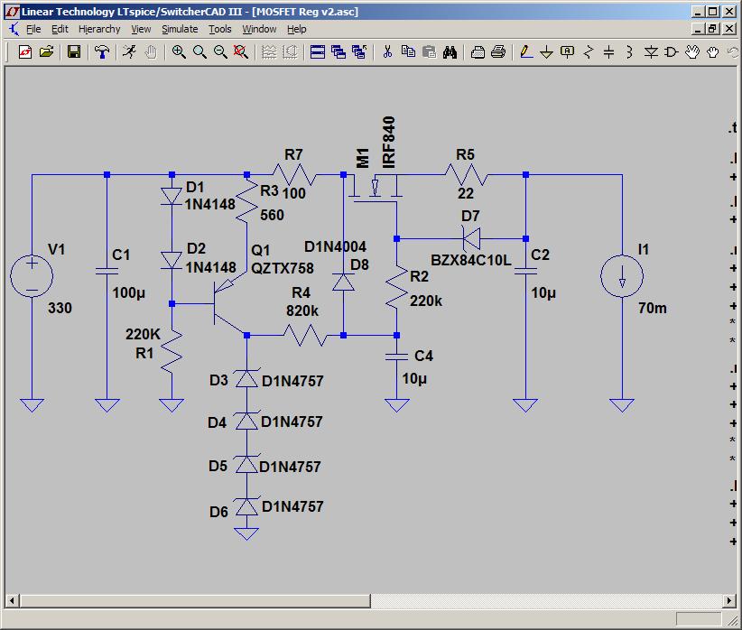The width and height of the screenshot is (742, 630).
Task: Click the Paste clipboard icon
Action: point(429,51)
